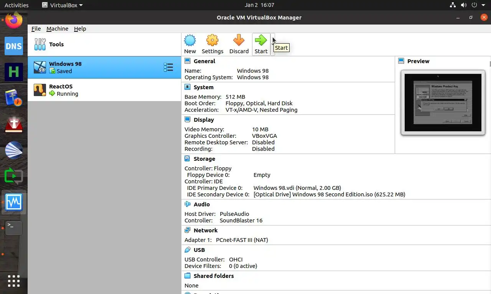The image size is (491, 294).
Task: Open the Display section heading link
Action: [204, 120]
